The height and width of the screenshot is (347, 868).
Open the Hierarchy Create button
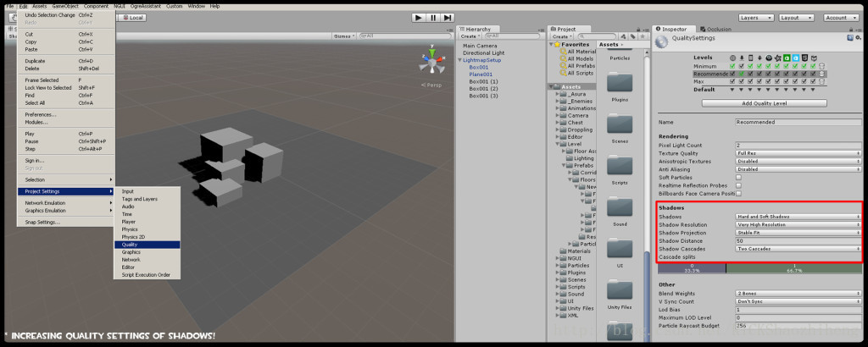click(x=468, y=36)
